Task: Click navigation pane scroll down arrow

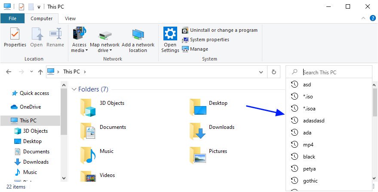Action: (64, 178)
